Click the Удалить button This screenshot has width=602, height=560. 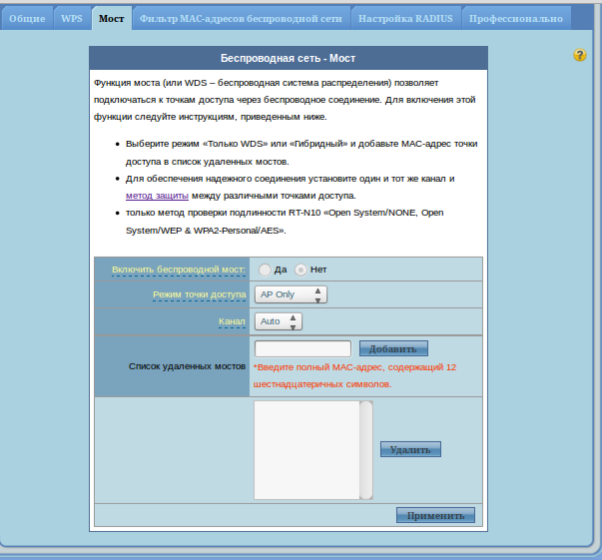point(410,449)
